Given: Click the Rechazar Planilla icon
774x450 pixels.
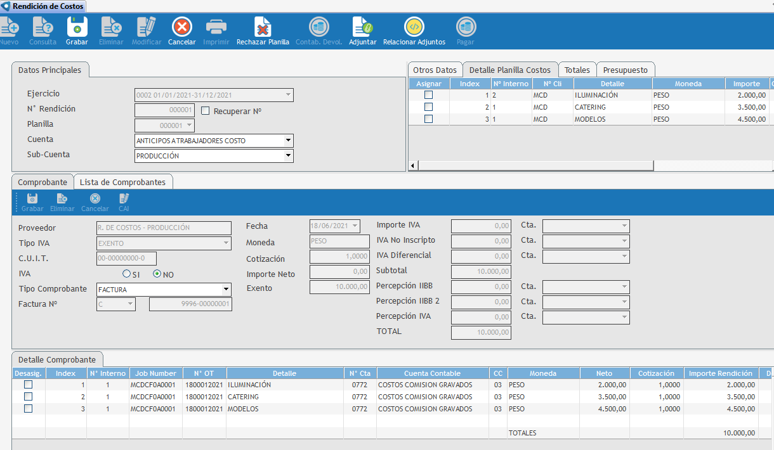Looking at the screenshot, I should [263, 28].
